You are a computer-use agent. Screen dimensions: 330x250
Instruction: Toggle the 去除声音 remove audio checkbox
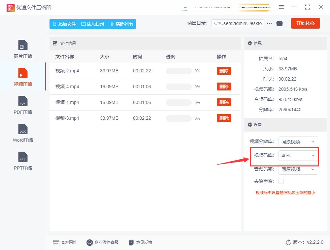click(281, 181)
